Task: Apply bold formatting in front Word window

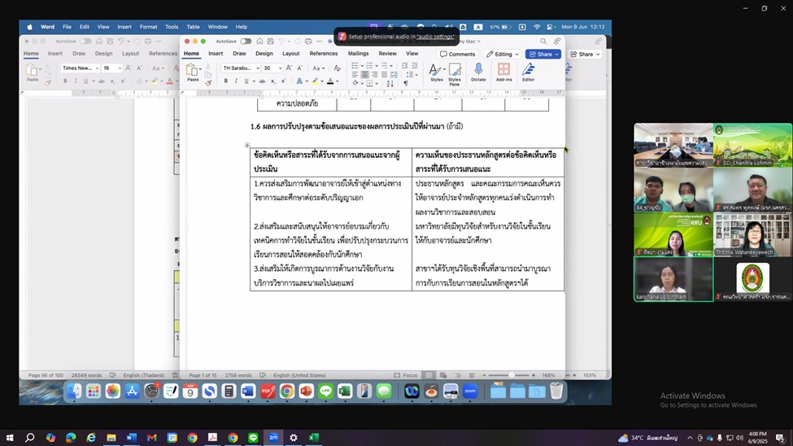Action: click(x=225, y=81)
